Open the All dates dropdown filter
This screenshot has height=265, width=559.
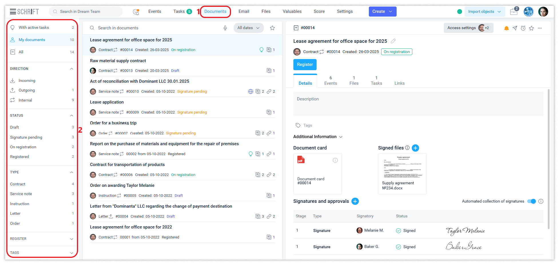click(248, 28)
